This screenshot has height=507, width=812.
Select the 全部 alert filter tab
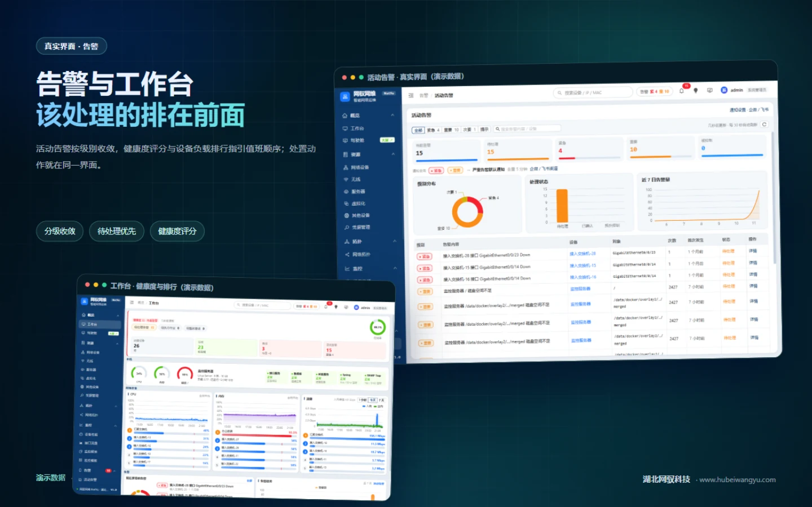(418, 130)
